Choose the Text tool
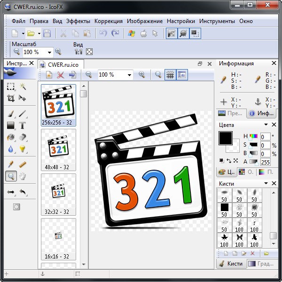Viewport: 282px width, 282px height. 22,125
